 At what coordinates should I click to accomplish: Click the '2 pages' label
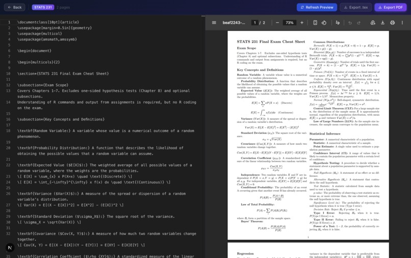tap(63, 7)
